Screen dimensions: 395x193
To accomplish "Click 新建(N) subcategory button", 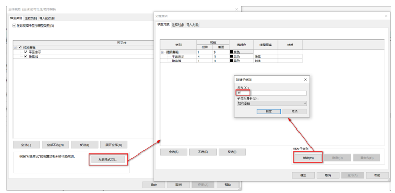I will pos(308,158).
